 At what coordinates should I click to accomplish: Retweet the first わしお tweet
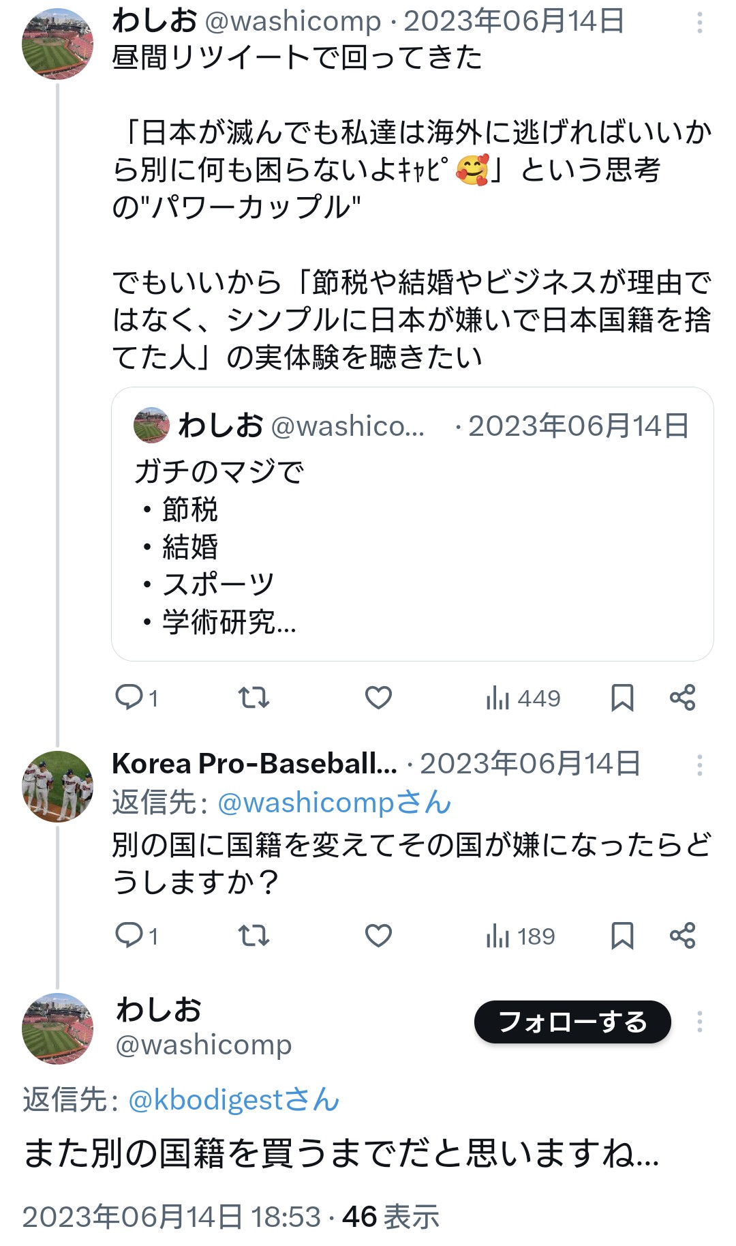pyautogui.click(x=254, y=698)
